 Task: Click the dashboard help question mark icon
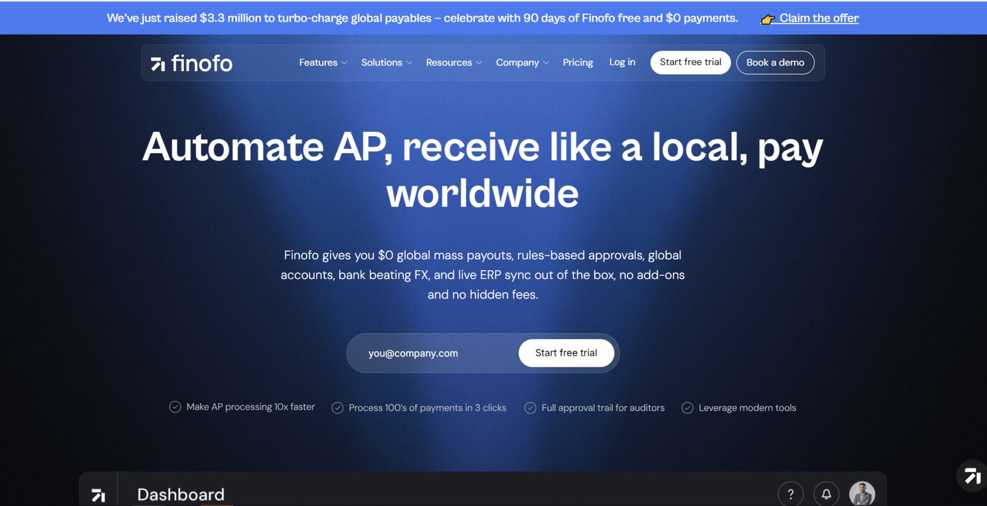point(791,494)
